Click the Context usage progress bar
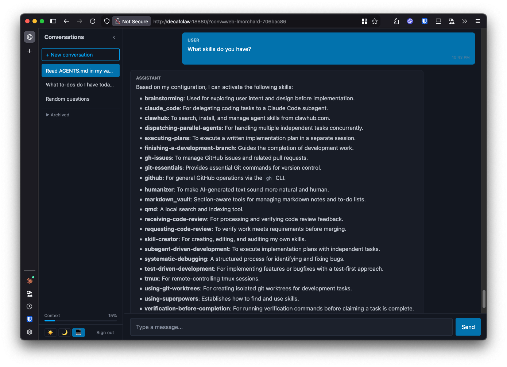 click(80, 321)
